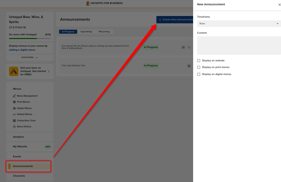Enable Display on digital menus checkbox
Screen dimensions: 281x182
coord(198,74)
